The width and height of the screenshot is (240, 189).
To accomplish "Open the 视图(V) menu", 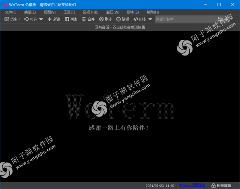I will pos(49,12).
